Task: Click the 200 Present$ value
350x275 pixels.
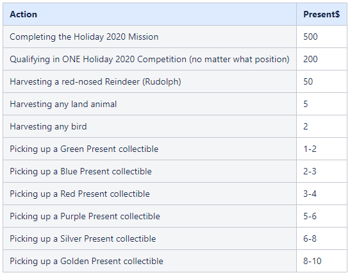Action: point(310,59)
